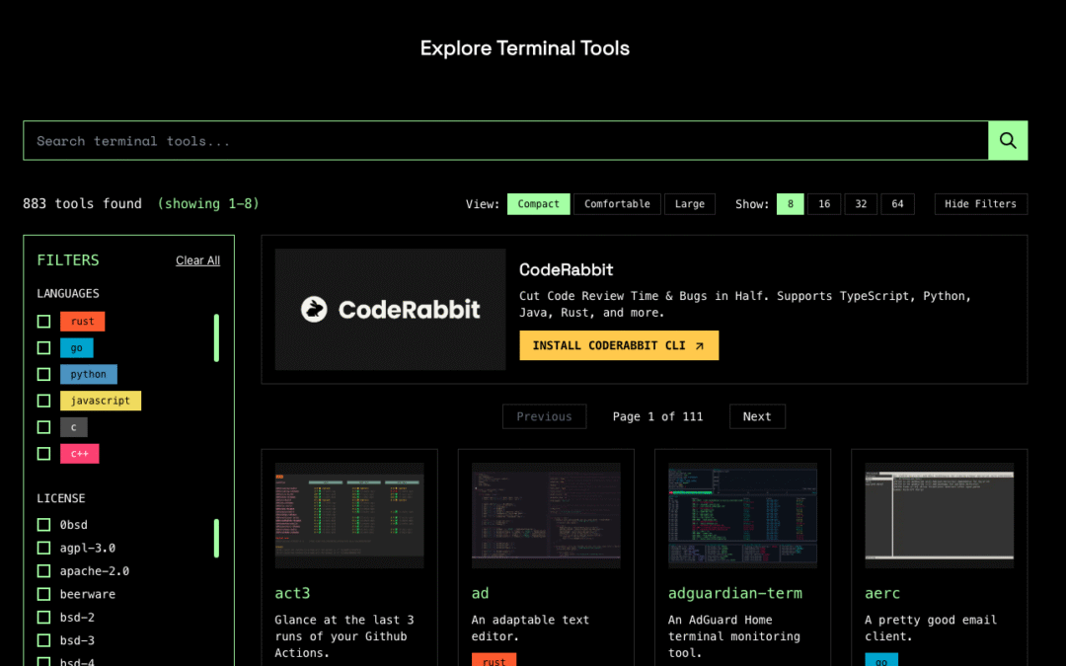The width and height of the screenshot is (1066, 666).
Task: Open the ad editor screenshot thumbnail
Action: pos(546,515)
